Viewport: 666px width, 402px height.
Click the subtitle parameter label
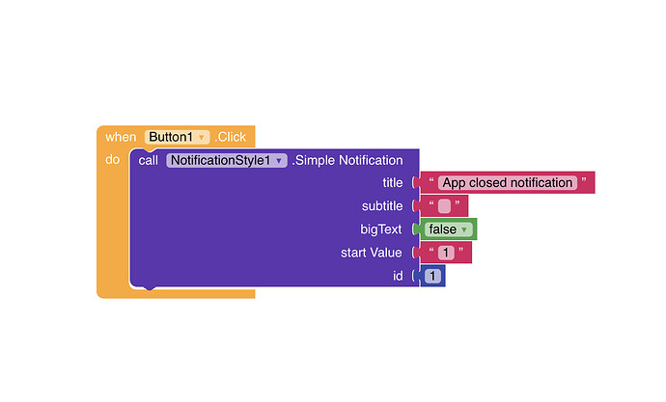point(382,206)
